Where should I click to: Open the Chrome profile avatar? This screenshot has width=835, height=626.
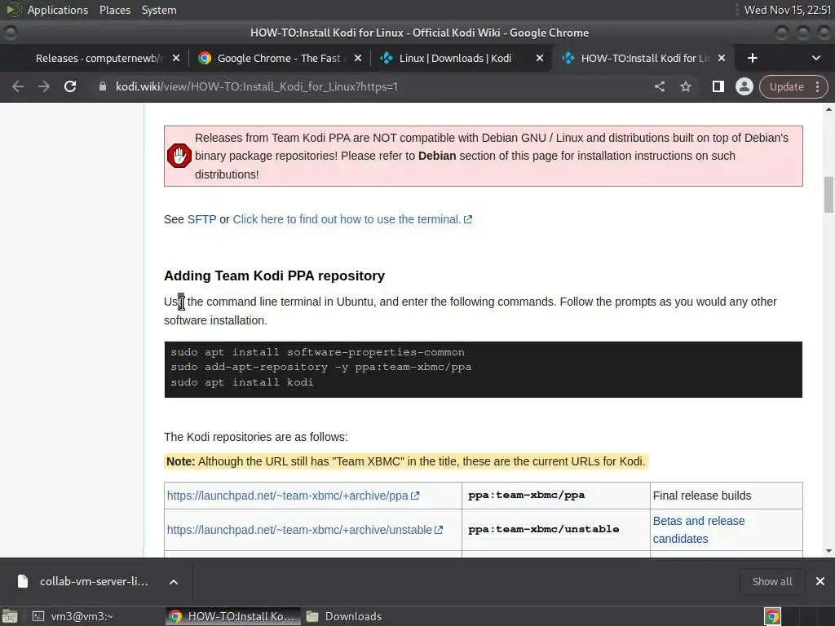[744, 86]
